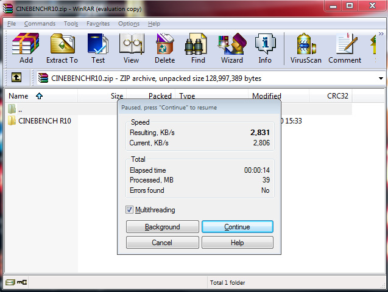388x292 pixels.
Task: Click the disk drive icon in status bar
Action: 10,282
